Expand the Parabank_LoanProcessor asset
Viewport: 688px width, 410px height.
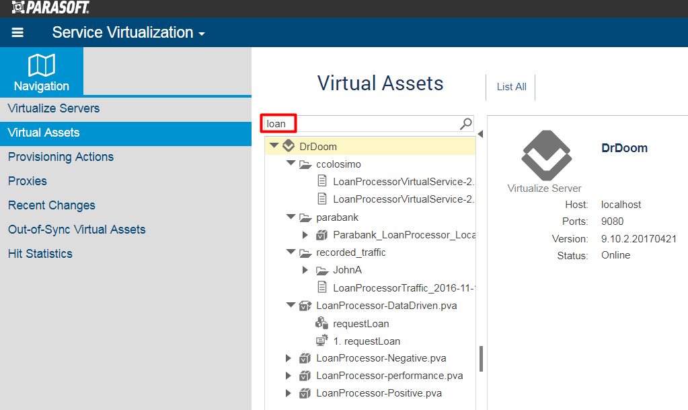[x=305, y=235]
